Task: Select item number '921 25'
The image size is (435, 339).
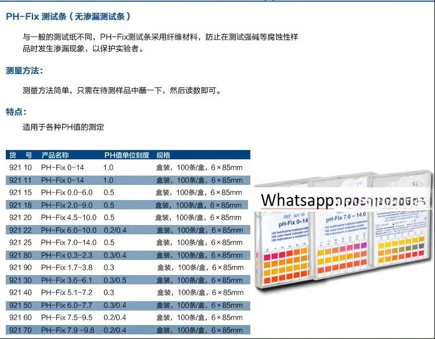Action: pyautogui.click(x=20, y=242)
